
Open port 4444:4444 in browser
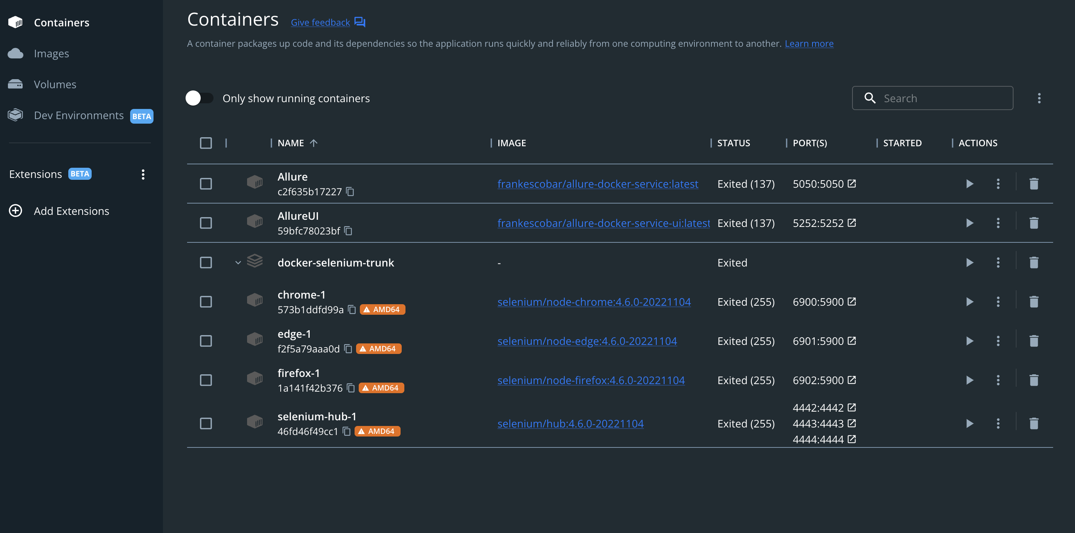(852, 439)
